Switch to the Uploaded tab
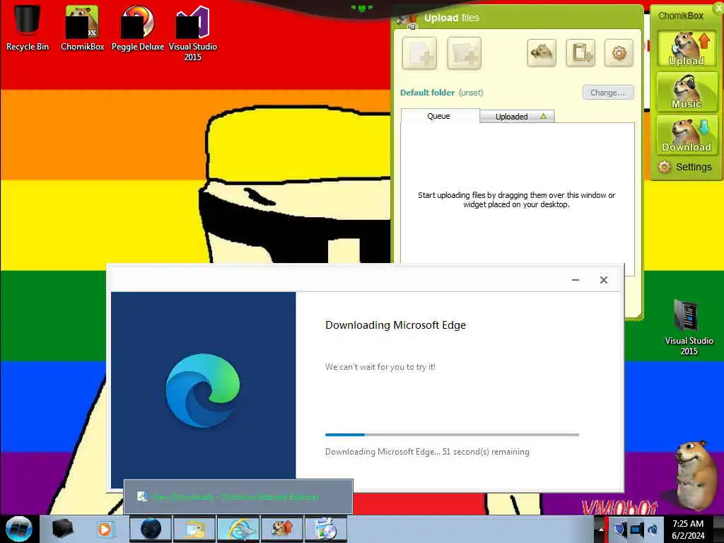 pos(517,117)
